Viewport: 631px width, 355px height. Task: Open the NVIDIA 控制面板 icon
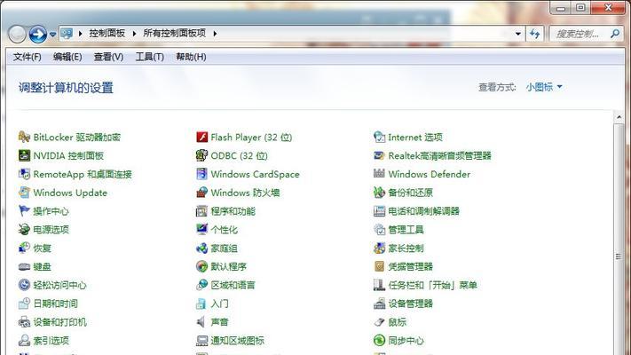(24, 156)
